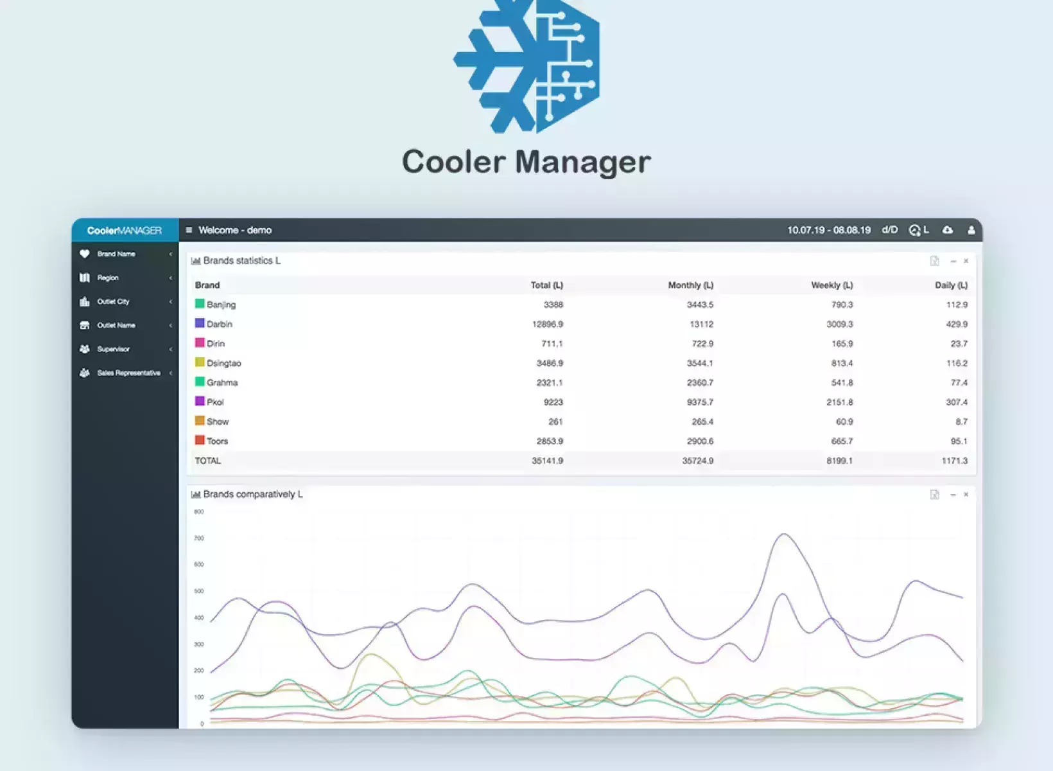This screenshot has height=771, width=1053.
Task: Click the Darbin purple color swatch
Action: pyautogui.click(x=200, y=323)
